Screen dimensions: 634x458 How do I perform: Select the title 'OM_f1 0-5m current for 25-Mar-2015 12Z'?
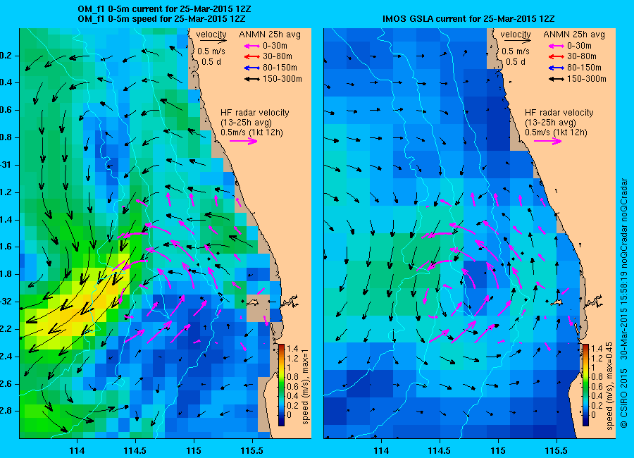pyautogui.click(x=164, y=9)
